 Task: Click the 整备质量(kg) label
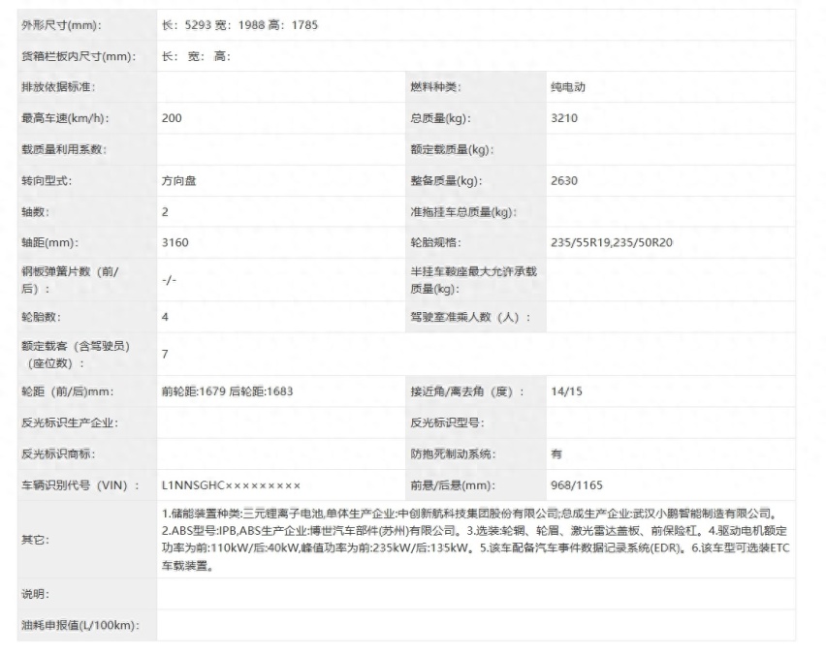(446, 180)
